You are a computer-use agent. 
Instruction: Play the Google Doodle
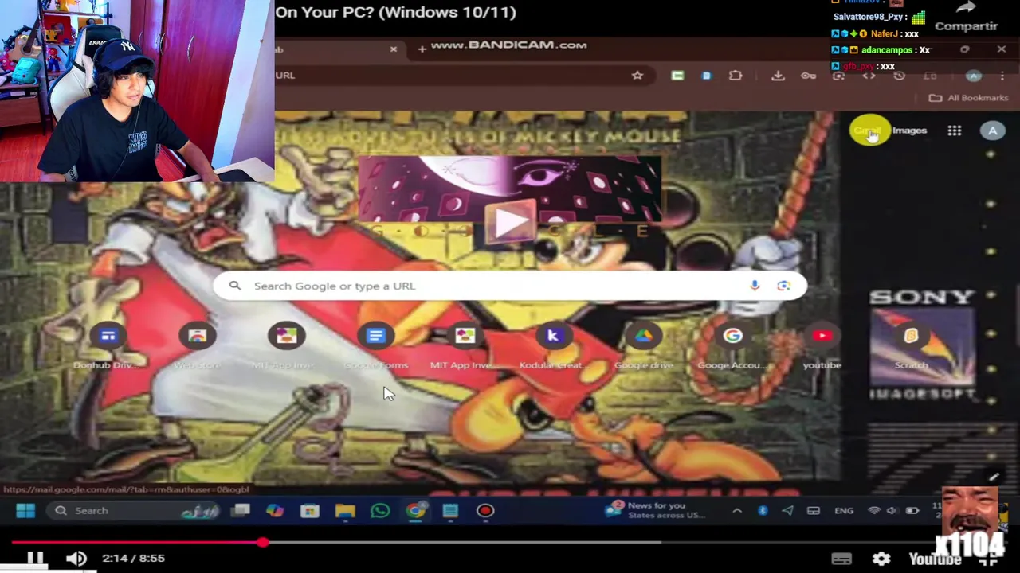pos(511,223)
